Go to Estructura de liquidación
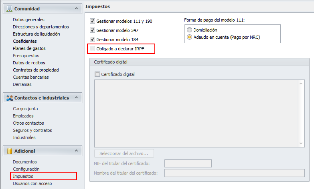The image size is (314, 189). 36,34
